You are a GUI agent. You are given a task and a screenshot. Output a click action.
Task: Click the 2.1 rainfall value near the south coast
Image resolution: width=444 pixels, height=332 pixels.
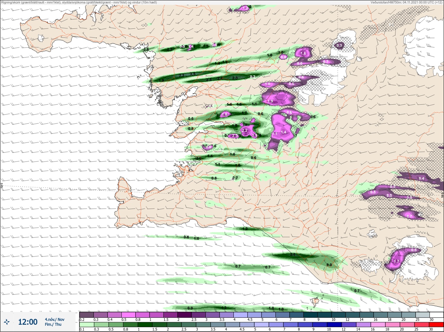tap(292, 254)
